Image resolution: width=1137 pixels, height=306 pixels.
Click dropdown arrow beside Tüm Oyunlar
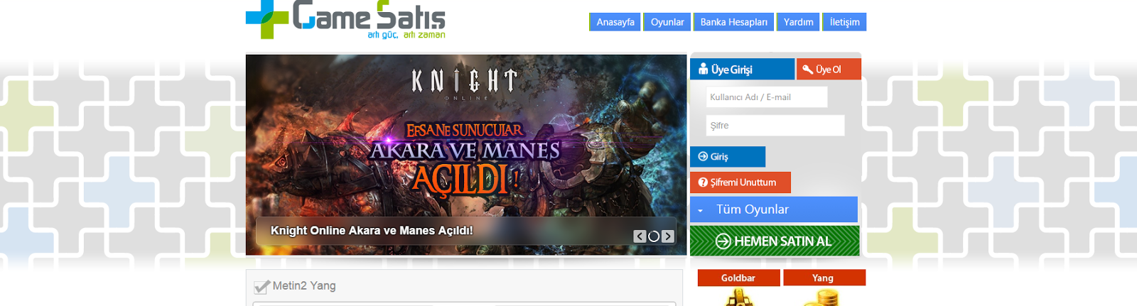(700, 211)
